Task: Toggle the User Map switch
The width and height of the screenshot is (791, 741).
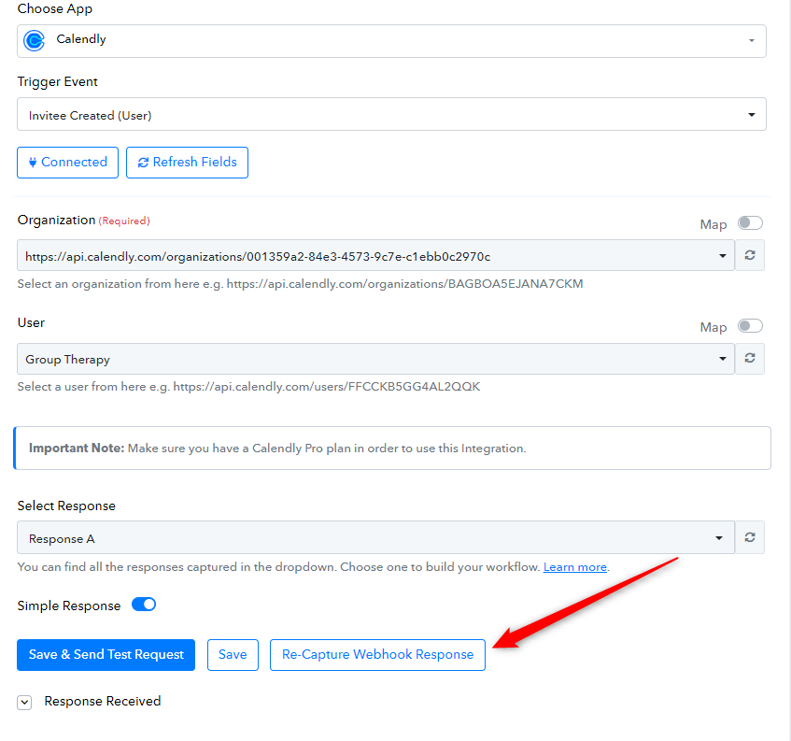Action: pyautogui.click(x=750, y=325)
